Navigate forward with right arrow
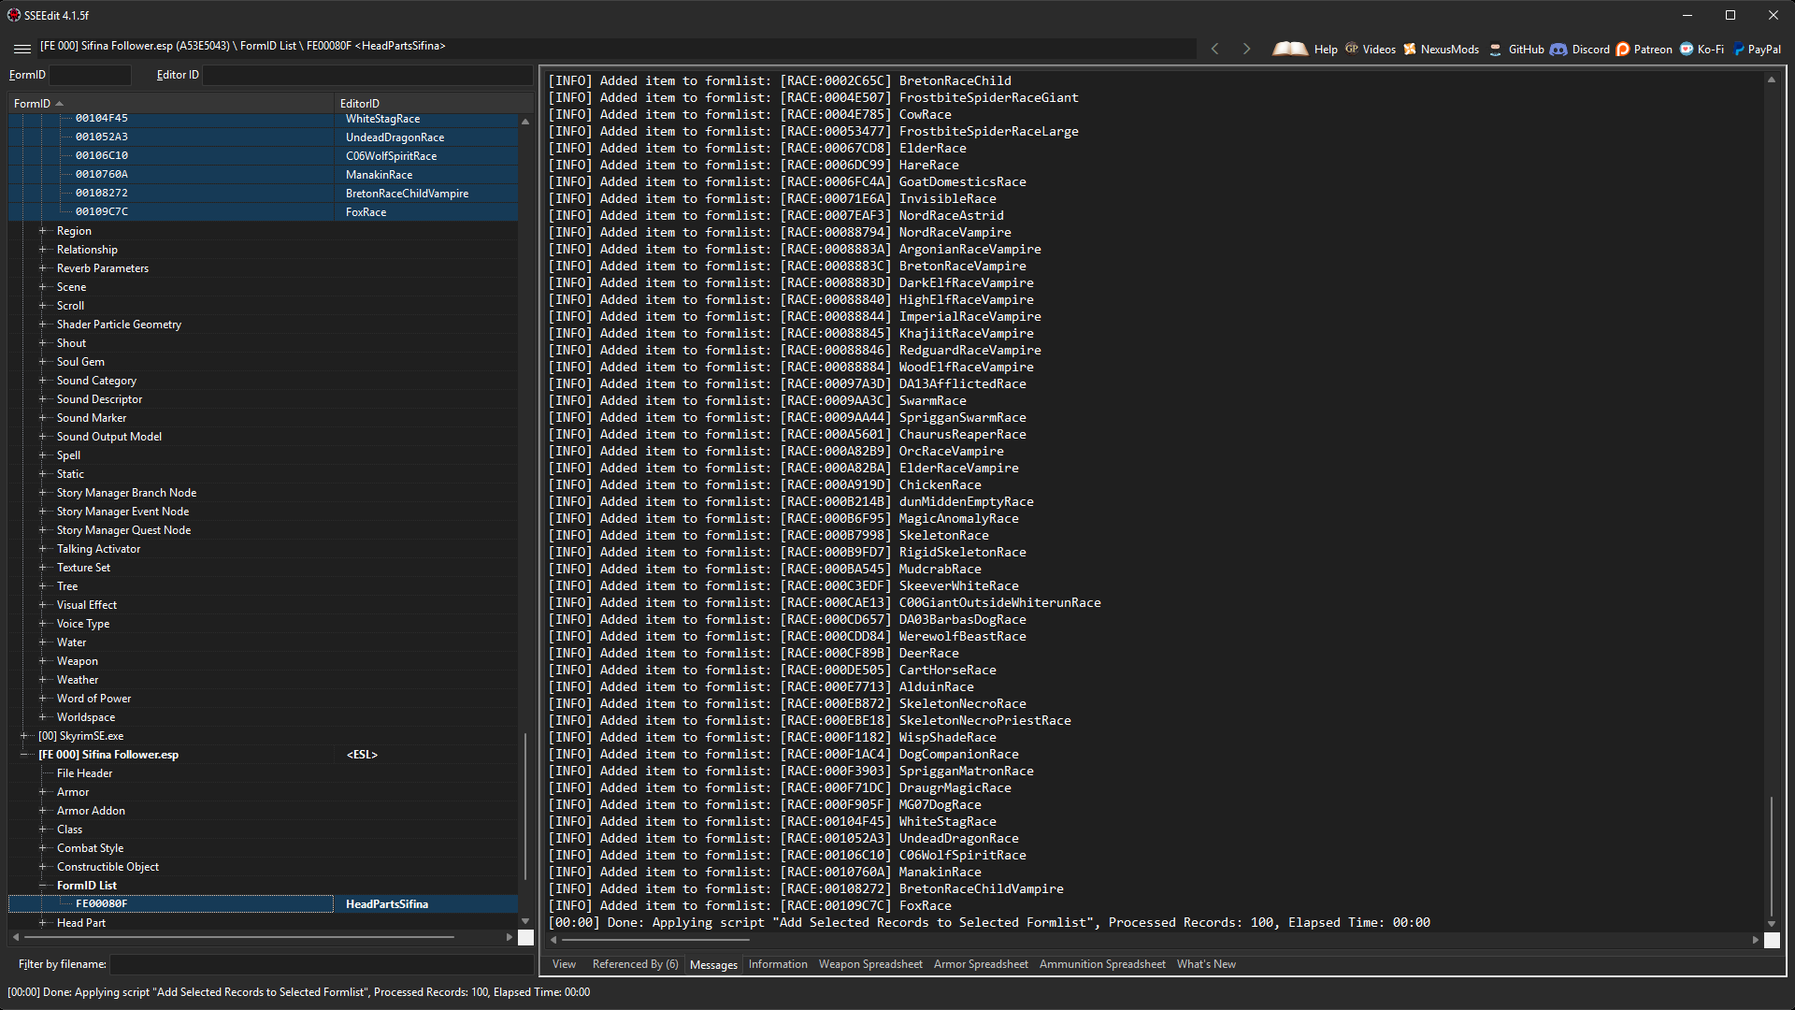Viewport: 1795px width, 1010px height. pos(1246,49)
